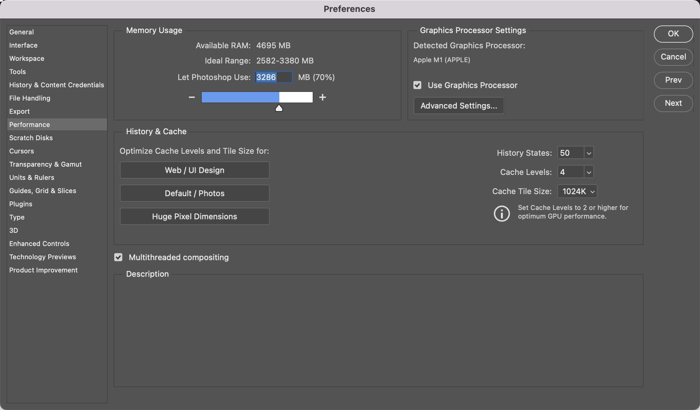
Task: Click the info icon near Cache Levels note
Action: click(x=502, y=213)
